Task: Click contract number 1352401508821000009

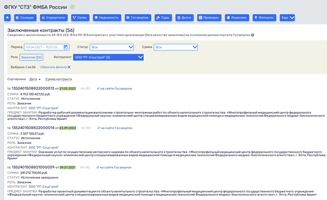Action: click(x=33, y=167)
